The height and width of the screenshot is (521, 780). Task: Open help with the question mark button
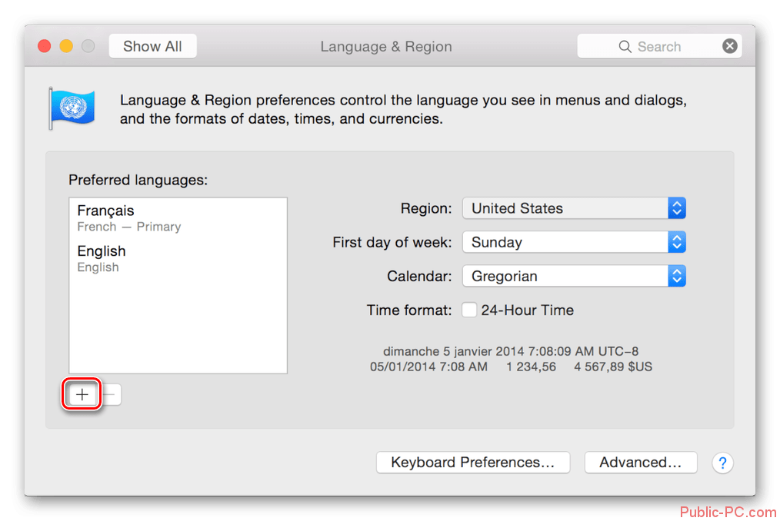tap(722, 463)
